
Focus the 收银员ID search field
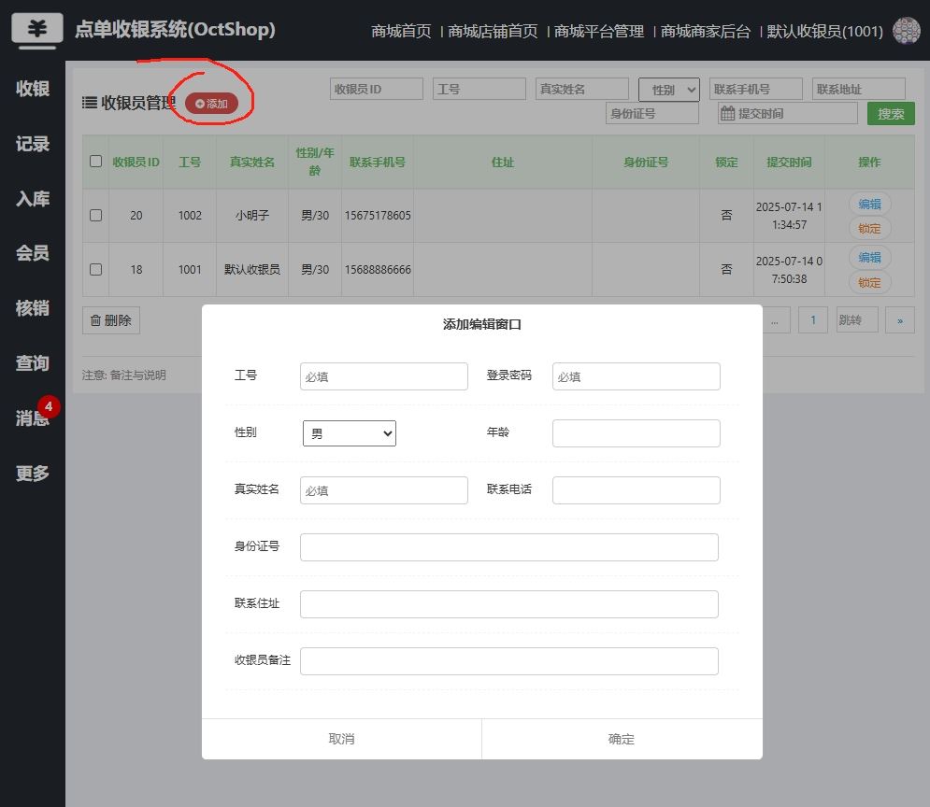[x=376, y=89]
